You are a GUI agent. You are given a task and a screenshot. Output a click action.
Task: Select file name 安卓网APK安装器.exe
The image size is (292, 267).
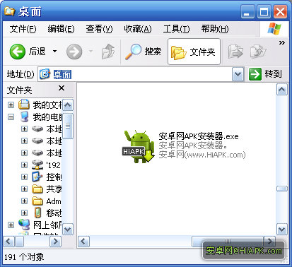[x=199, y=136]
